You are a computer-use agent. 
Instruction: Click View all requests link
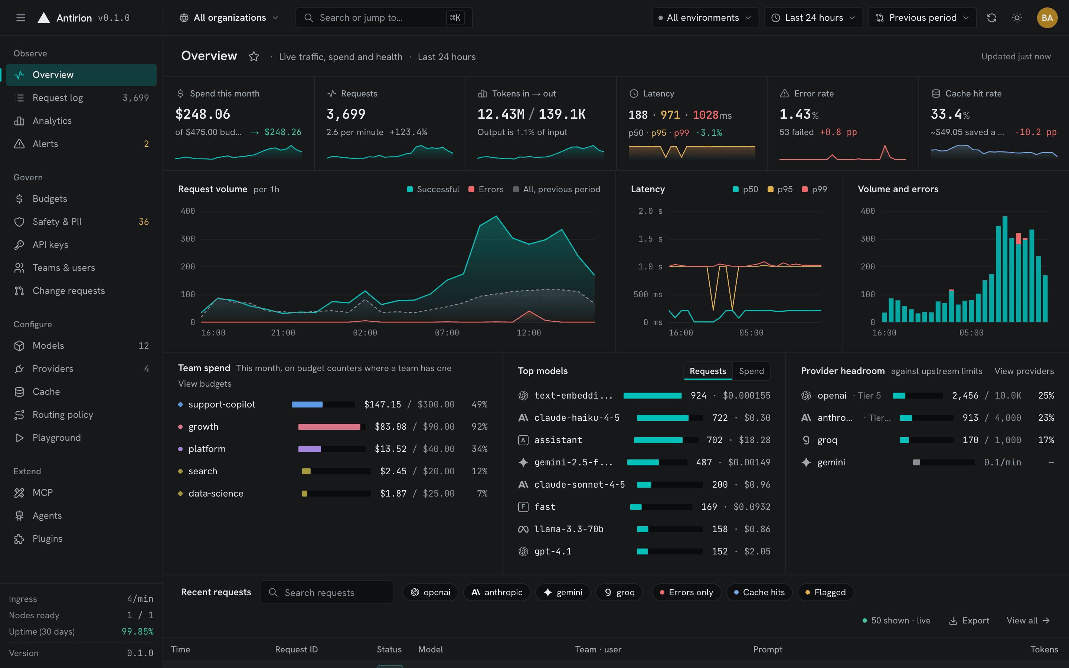pos(1028,621)
